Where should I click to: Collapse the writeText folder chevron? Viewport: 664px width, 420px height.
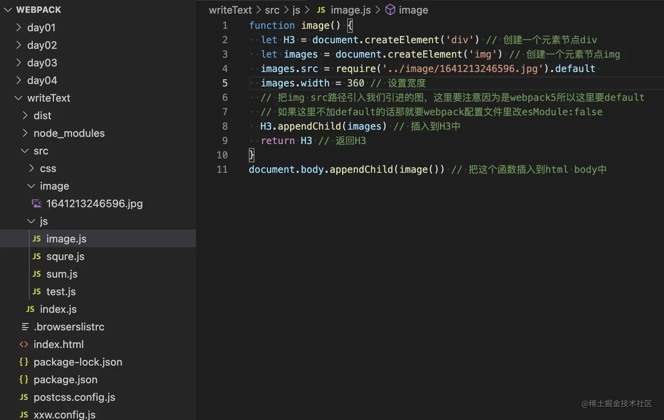(x=18, y=98)
